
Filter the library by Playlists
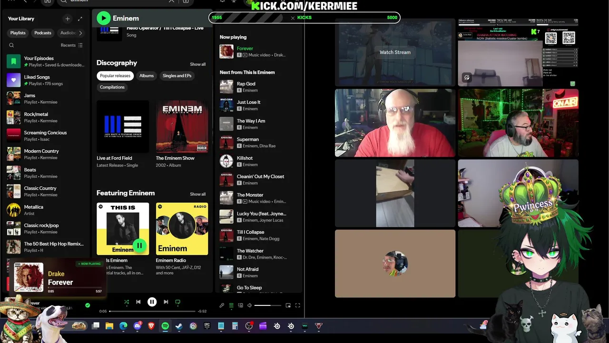click(18, 33)
